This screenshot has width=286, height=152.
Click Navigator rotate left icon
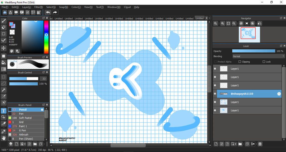(241, 23)
